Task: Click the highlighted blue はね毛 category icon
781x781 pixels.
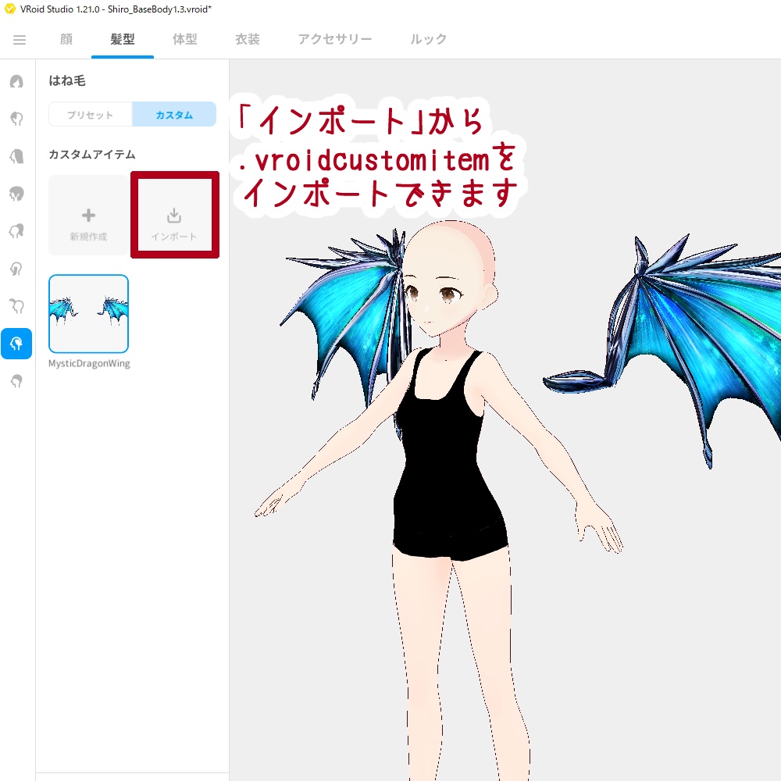Action: click(16, 343)
